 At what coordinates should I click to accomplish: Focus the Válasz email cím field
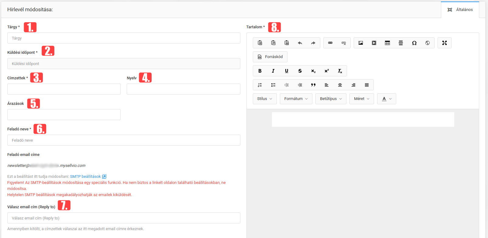click(x=124, y=218)
